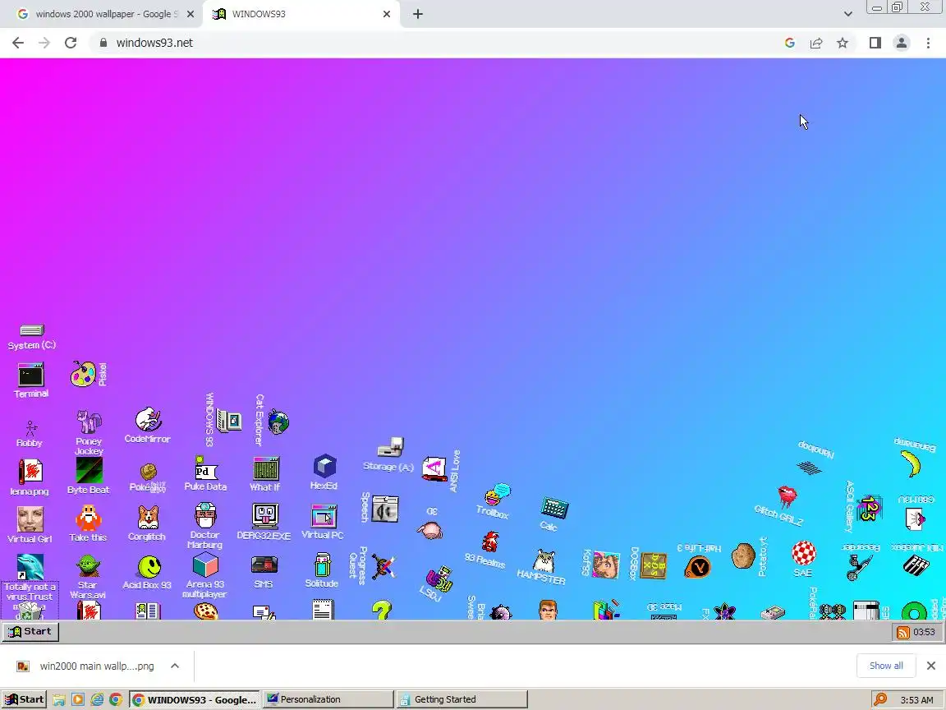Open Puke Data icon
Viewport: 946px width, 710px height.
206,468
